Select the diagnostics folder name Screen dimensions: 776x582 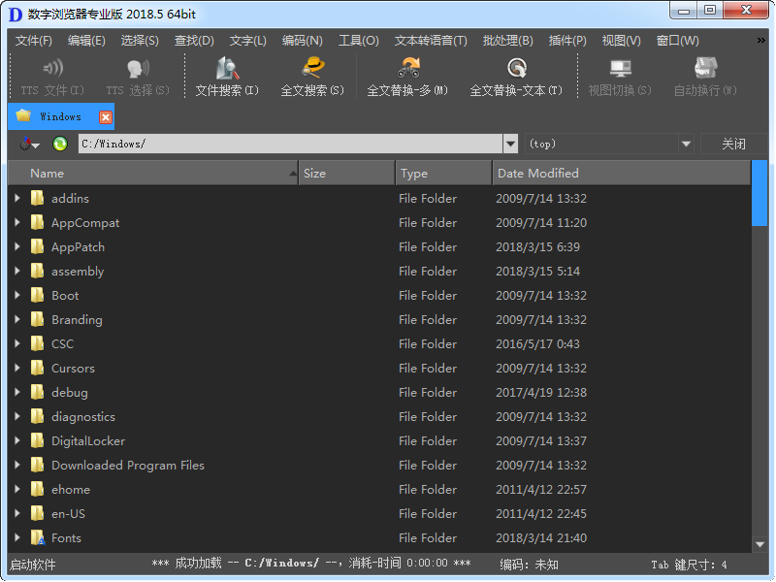[83, 417]
